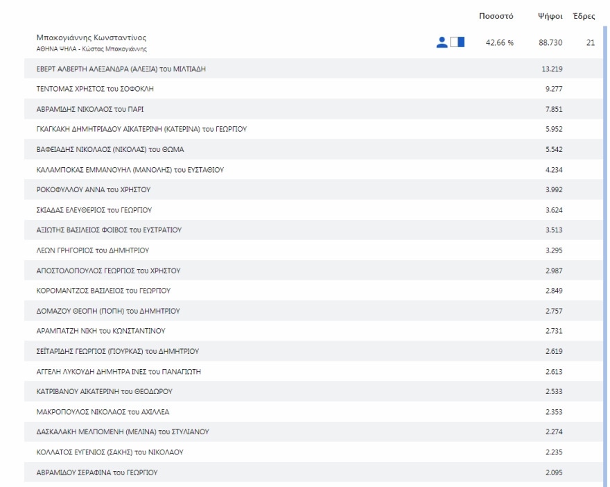This screenshot has width=610, height=487.
Task: Select row ΑΒΡΑΜΙΔΟΥ ΣΕΡΑΦΙΝΑ του ΓΕΩΡΓΙΟΥ
Action: (96, 472)
